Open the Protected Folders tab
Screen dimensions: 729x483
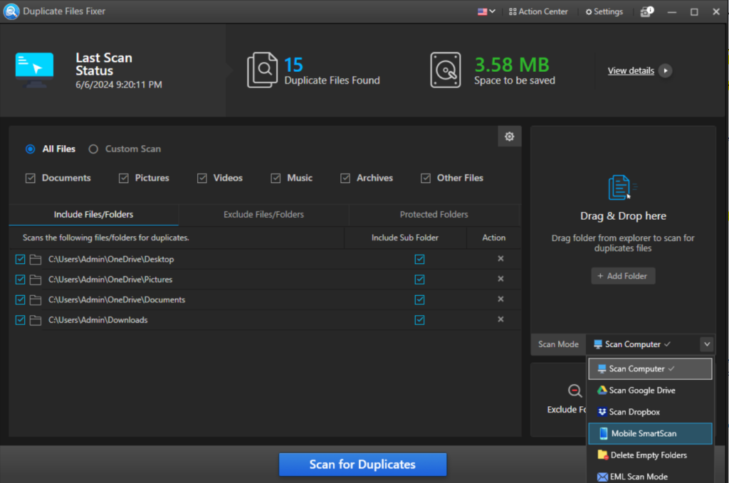(434, 215)
